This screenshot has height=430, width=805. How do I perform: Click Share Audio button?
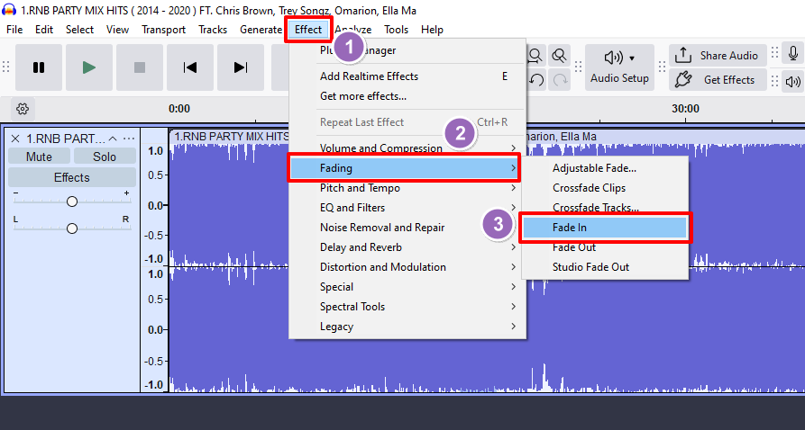tap(718, 56)
